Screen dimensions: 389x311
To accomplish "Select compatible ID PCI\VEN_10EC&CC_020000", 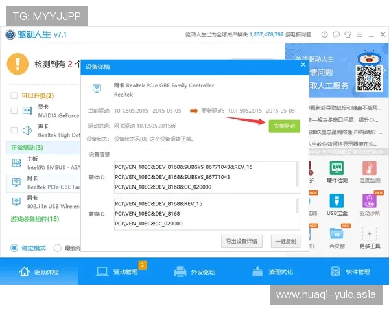I will click(x=148, y=224).
